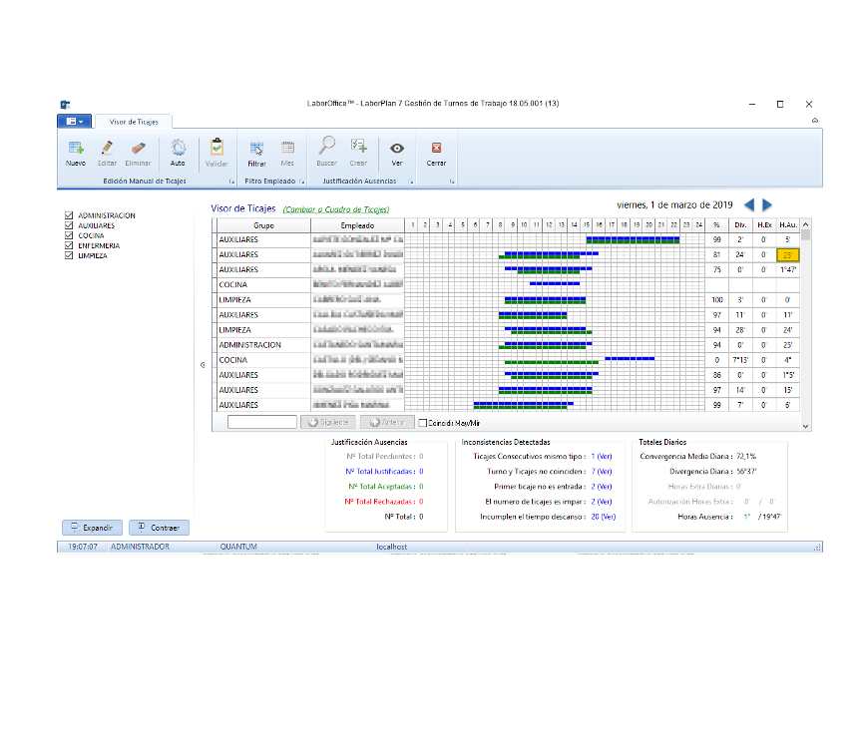Select the yellow highlighted 25' cell

[788, 255]
